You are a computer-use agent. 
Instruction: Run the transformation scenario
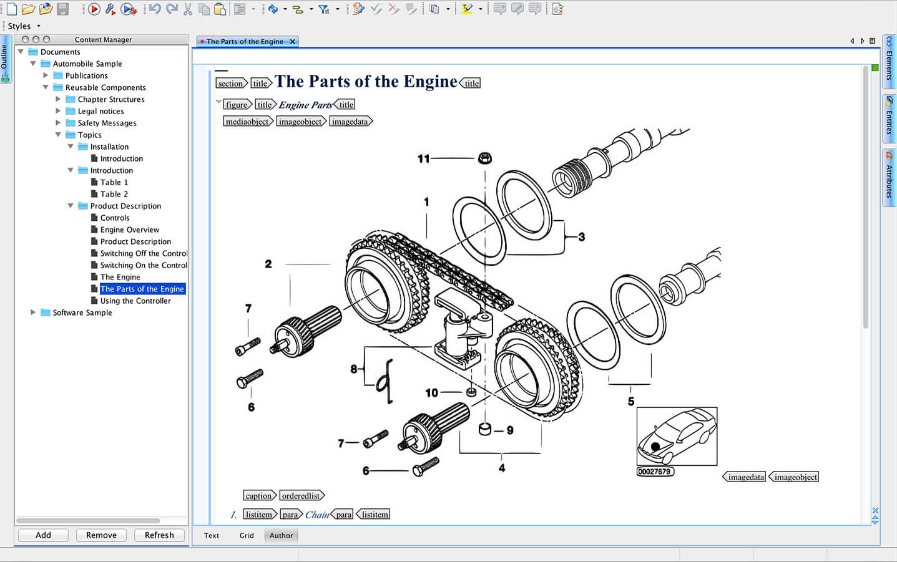pos(94,8)
